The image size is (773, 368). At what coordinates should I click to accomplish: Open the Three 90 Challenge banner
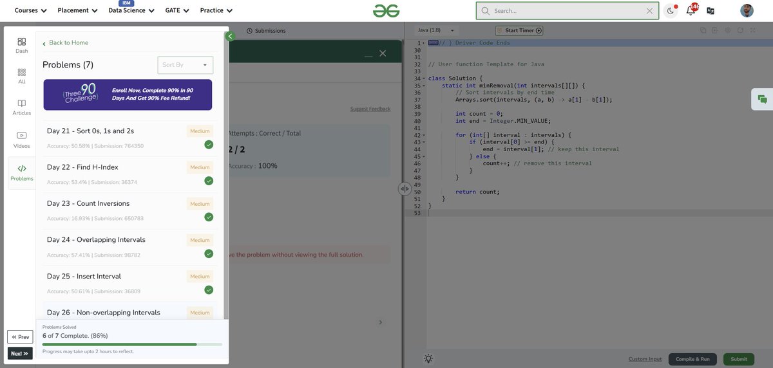click(x=128, y=95)
